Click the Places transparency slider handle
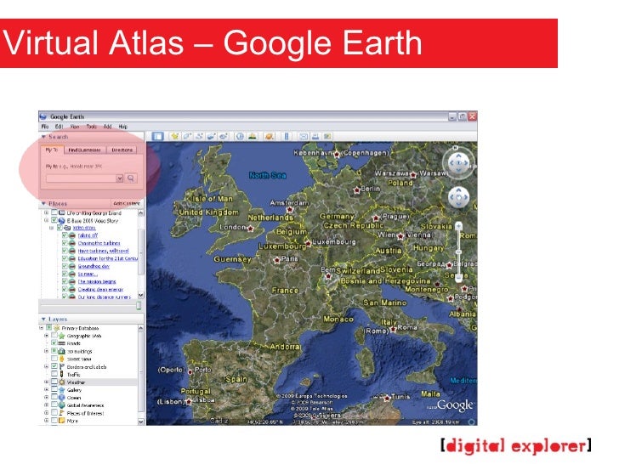The image size is (619, 464). click(x=139, y=306)
